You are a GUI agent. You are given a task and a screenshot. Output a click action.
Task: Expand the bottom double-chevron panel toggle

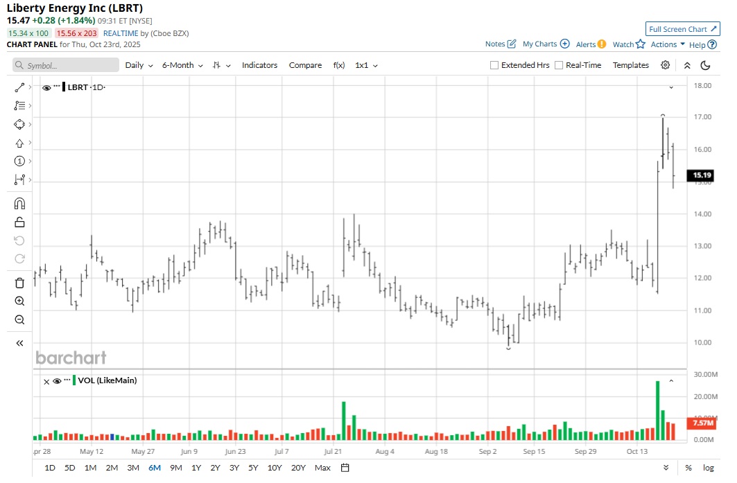666,468
